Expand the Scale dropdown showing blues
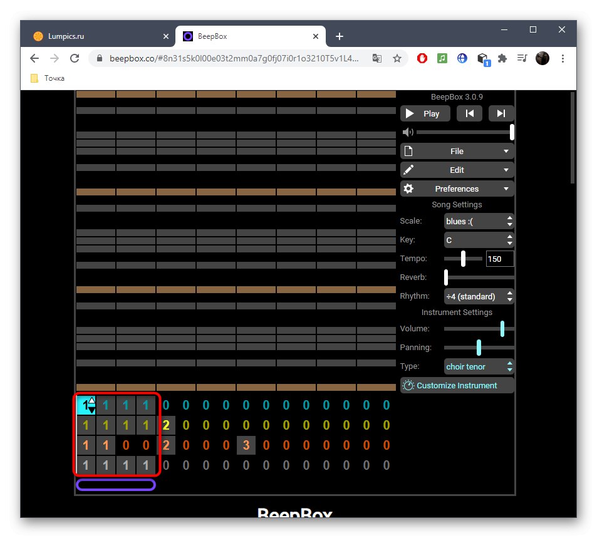 [479, 221]
